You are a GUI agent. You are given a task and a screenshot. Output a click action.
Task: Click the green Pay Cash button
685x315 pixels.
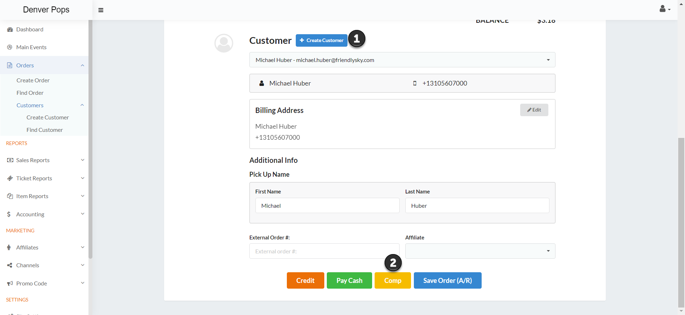pos(349,280)
